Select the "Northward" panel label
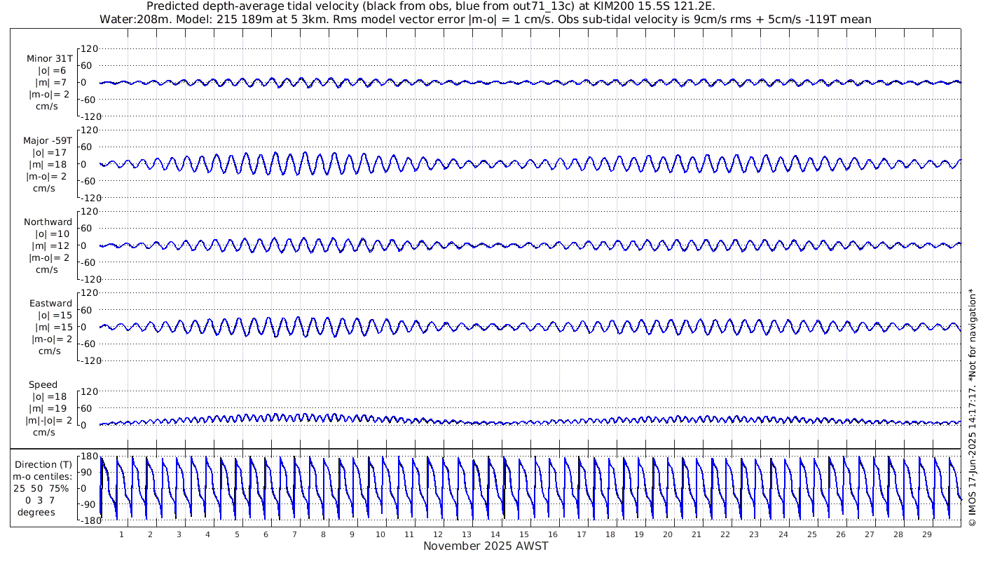The height and width of the screenshot is (561, 981). coord(48,222)
